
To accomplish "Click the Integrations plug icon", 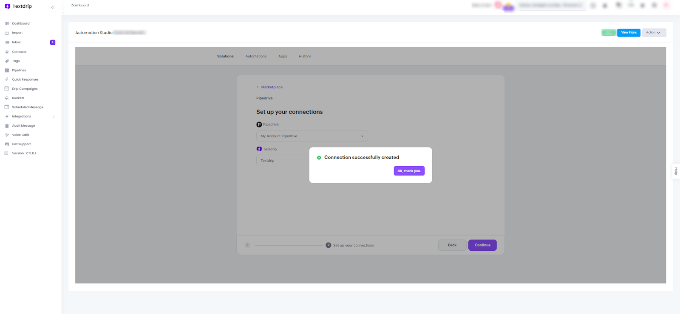I will pyautogui.click(x=7, y=116).
